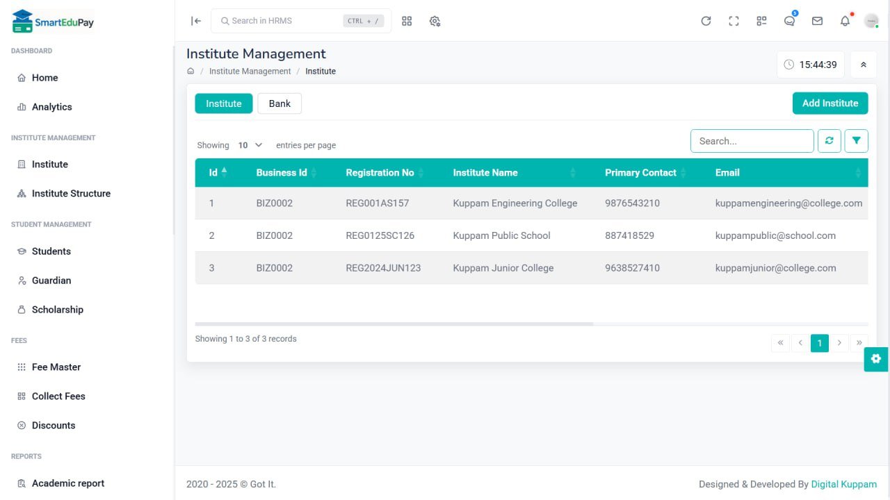Viewport: 890px width, 500px height.
Task: Open the Digital Kuppam link
Action: point(843,484)
